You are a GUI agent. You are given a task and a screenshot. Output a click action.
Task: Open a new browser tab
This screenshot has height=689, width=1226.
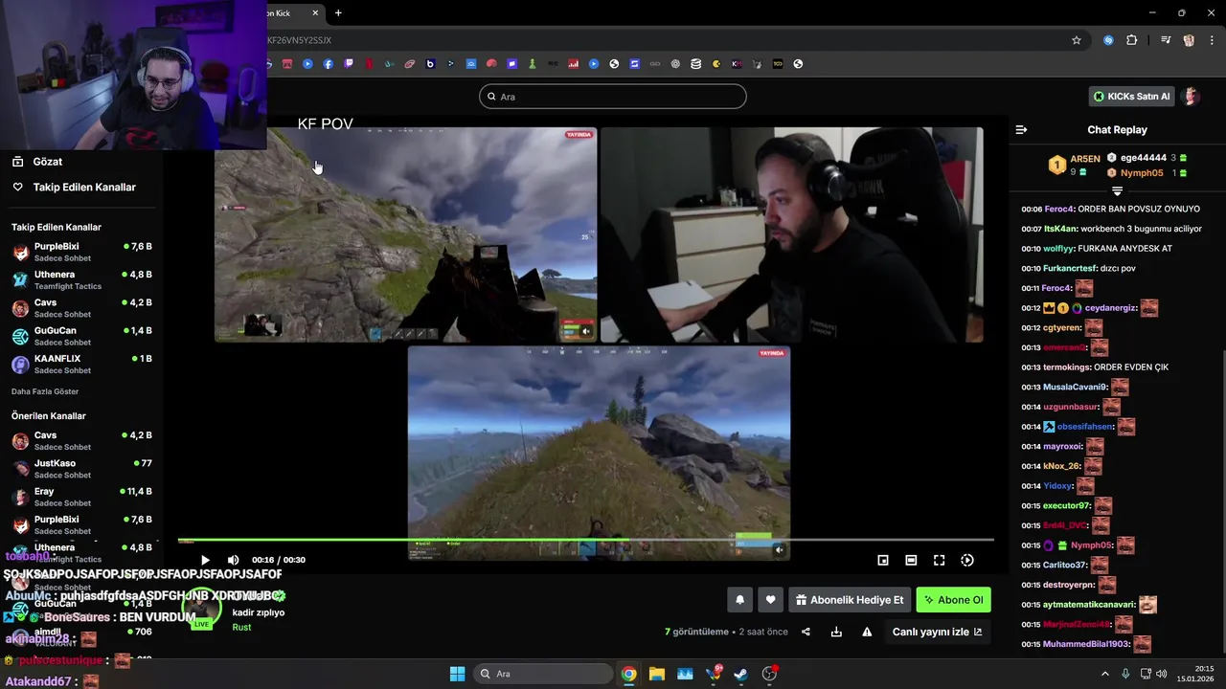point(338,13)
